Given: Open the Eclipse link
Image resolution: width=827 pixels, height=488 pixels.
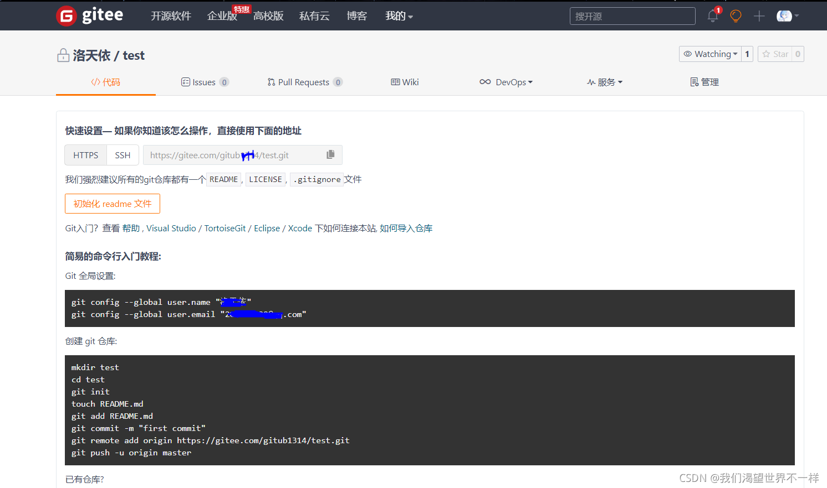Looking at the screenshot, I should 267,228.
